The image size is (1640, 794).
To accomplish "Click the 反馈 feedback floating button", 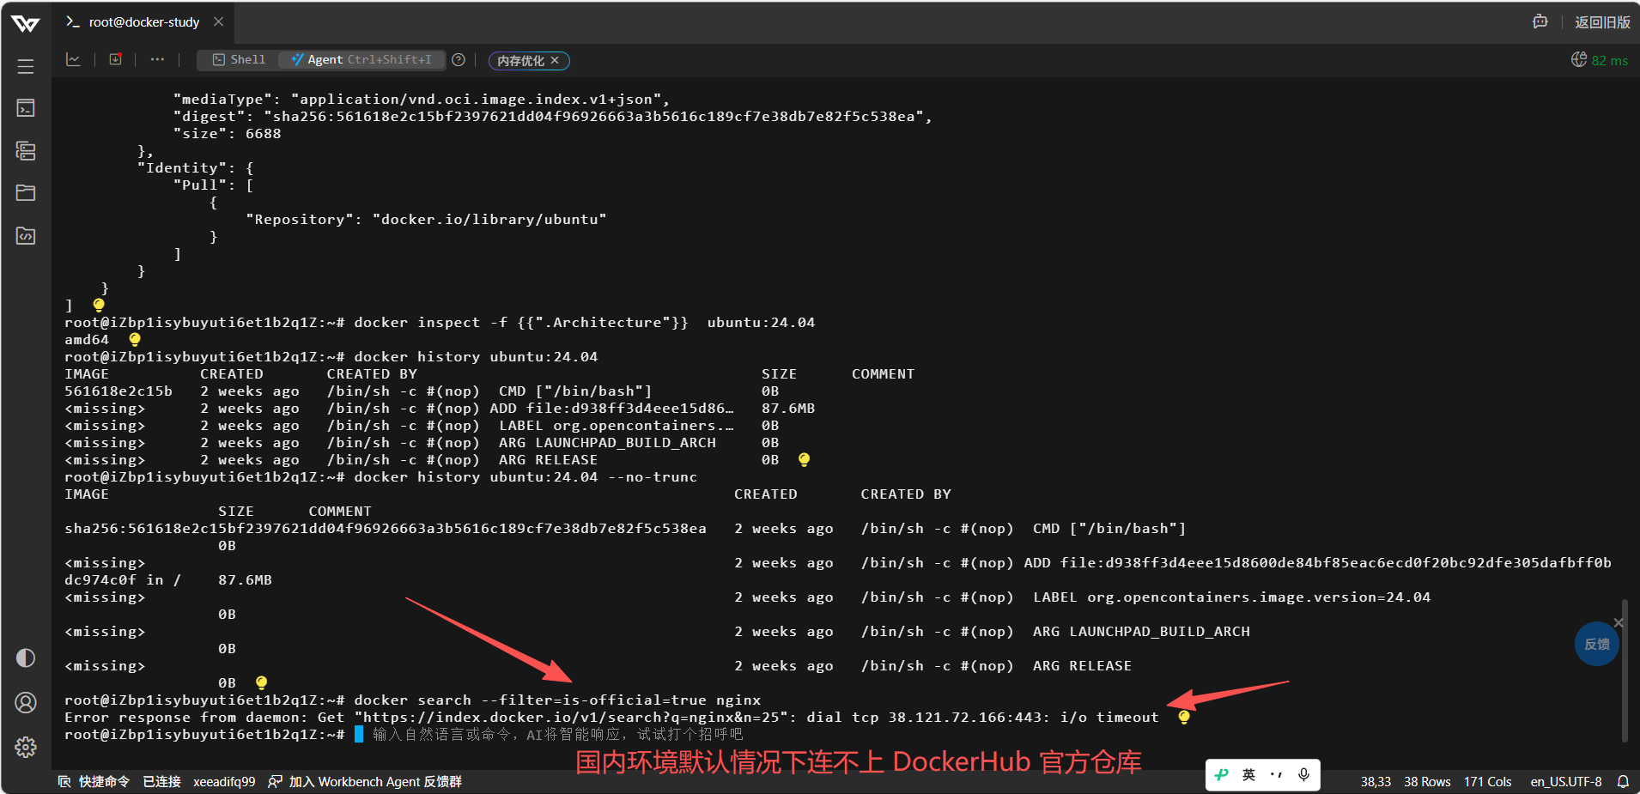I will [x=1597, y=644].
